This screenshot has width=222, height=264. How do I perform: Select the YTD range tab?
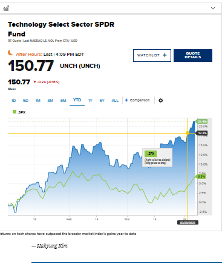coord(77,100)
